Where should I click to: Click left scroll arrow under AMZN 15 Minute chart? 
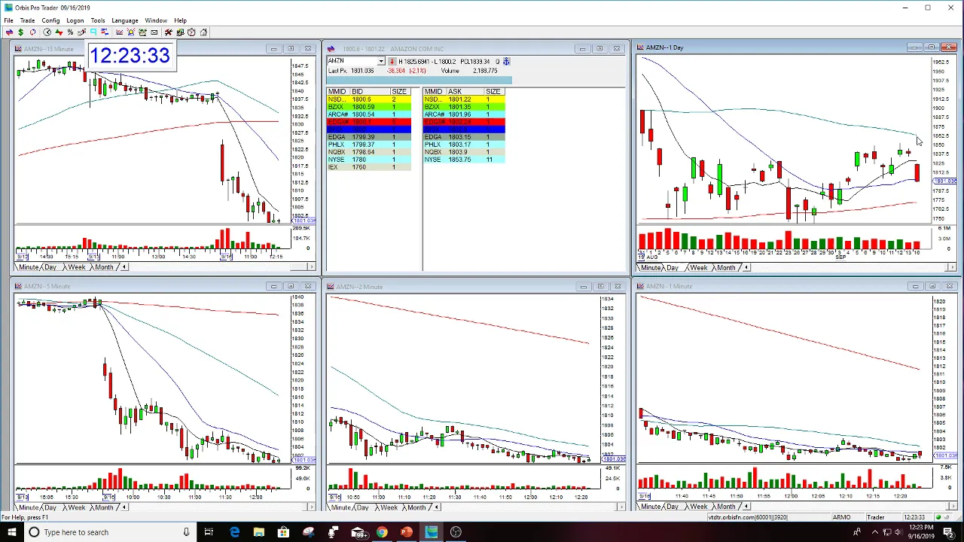pyautogui.click(x=125, y=267)
